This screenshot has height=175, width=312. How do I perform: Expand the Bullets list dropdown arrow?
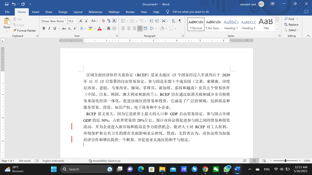pos(127,21)
